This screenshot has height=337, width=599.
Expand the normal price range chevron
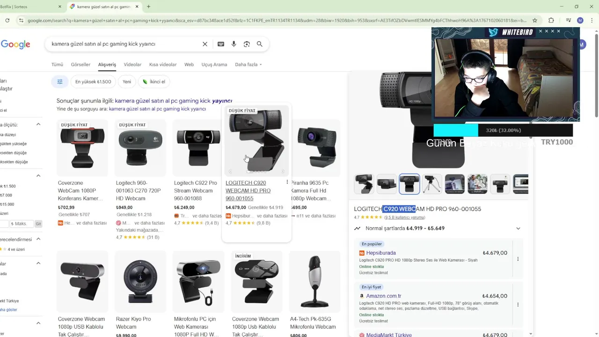point(518,228)
